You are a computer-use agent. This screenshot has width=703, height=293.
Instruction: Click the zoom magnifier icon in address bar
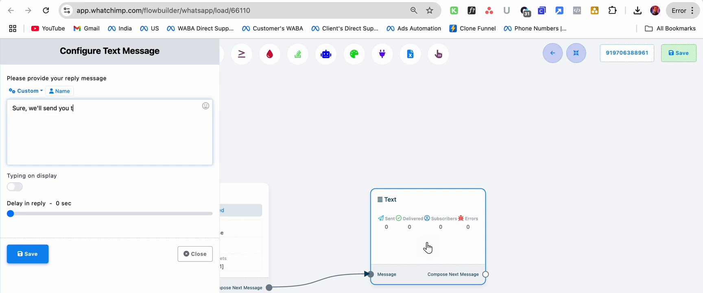click(x=414, y=11)
